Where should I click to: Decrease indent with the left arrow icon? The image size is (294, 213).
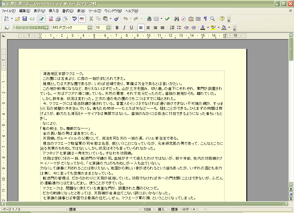point(186,28)
